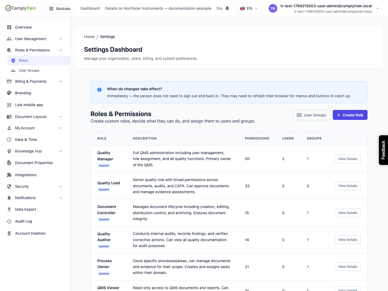Click the Document Layouts icon
Viewport: 388px width, 291px height.
point(9,117)
